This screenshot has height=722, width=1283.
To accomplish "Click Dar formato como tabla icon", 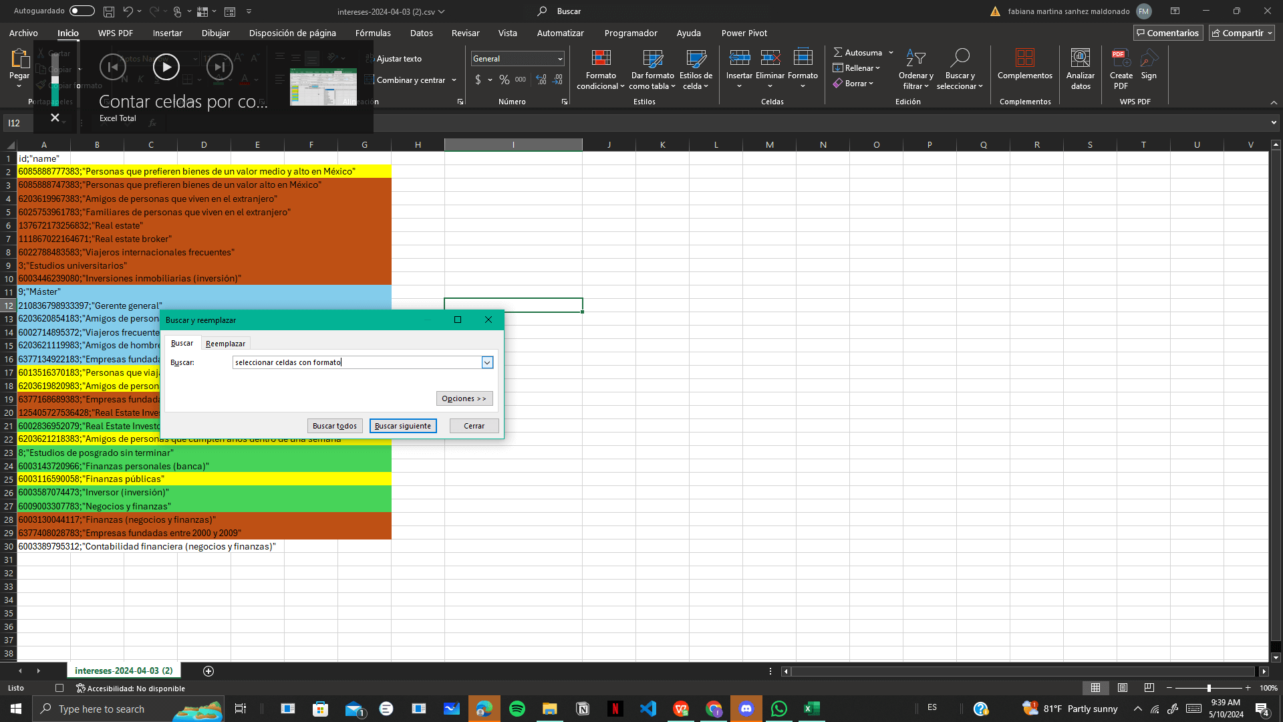I will click(x=652, y=59).
